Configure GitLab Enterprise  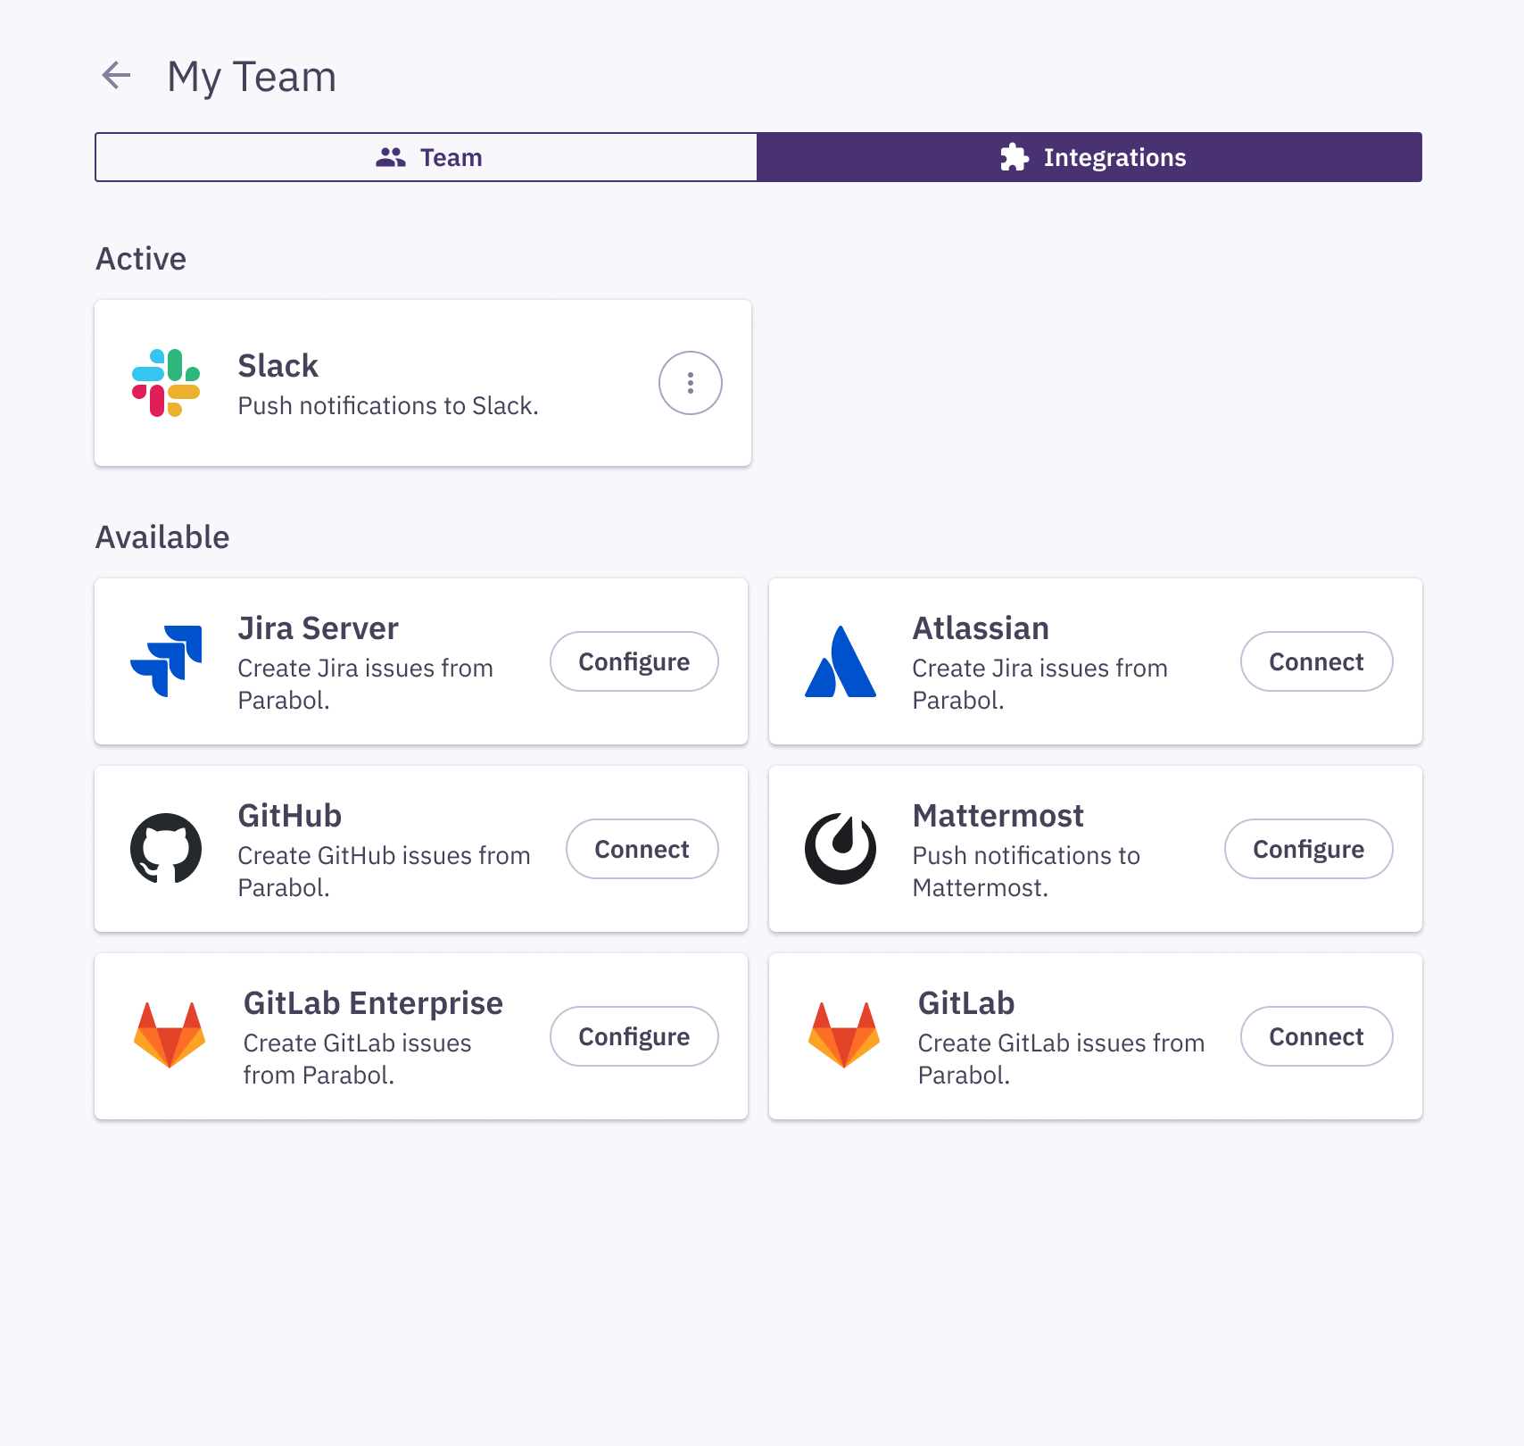pos(634,1035)
